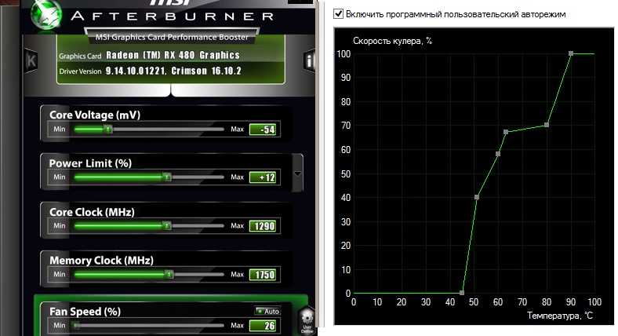Screen dimensions: 618x336
Task: Edit the Core Voltage value -54
Action: (x=264, y=130)
